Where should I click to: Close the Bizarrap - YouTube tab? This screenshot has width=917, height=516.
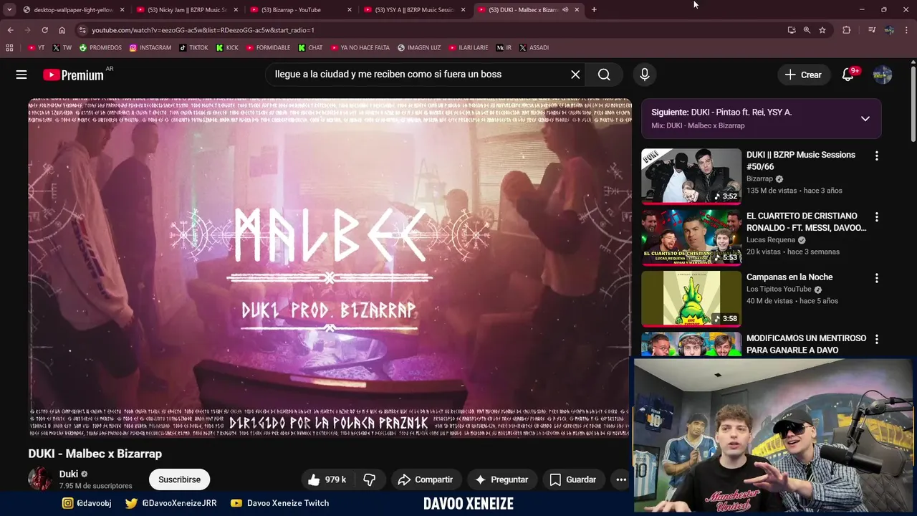tap(350, 10)
